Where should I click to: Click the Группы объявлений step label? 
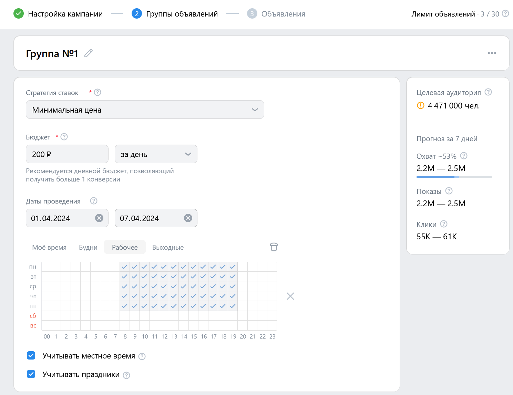[182, 14]
